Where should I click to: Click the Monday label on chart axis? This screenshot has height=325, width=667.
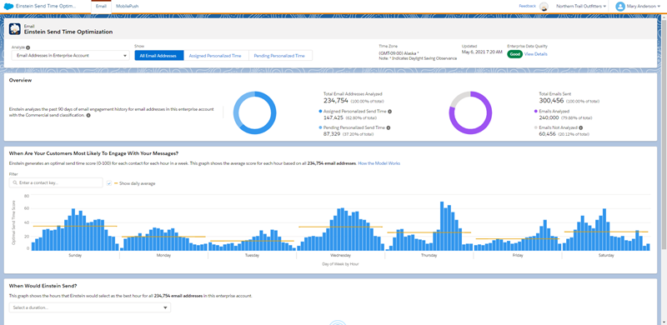[x=163, y=256]
